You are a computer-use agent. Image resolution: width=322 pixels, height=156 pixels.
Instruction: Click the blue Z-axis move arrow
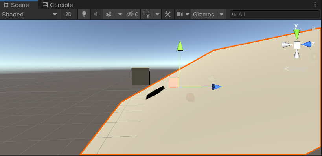[x=217, y=87]
